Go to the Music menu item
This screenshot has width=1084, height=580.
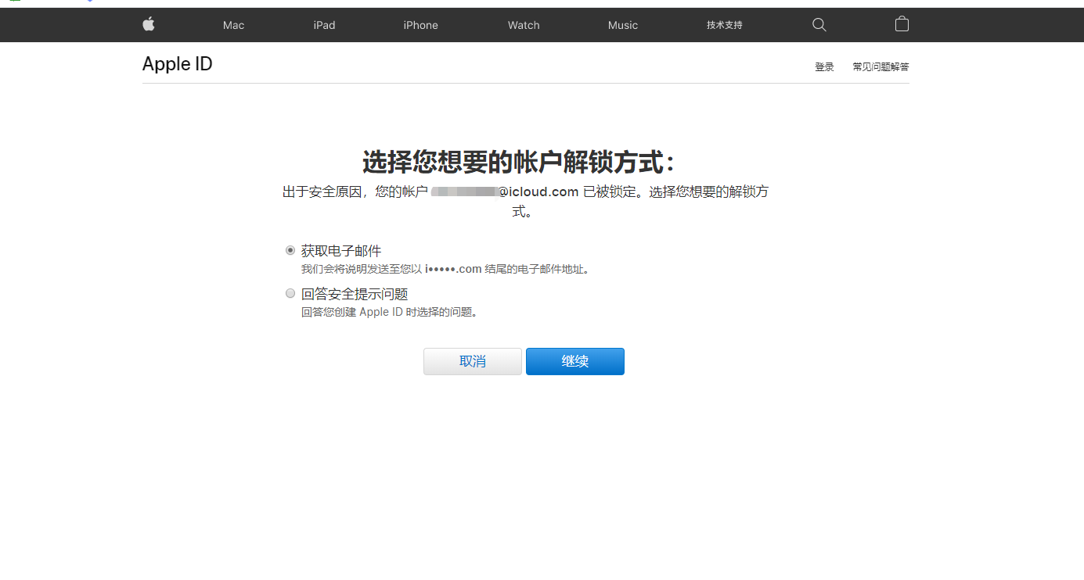click(623, 25)
